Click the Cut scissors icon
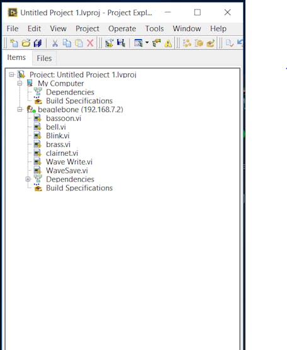The width and height of the screenshot is (287, 350). pos(55,43)
